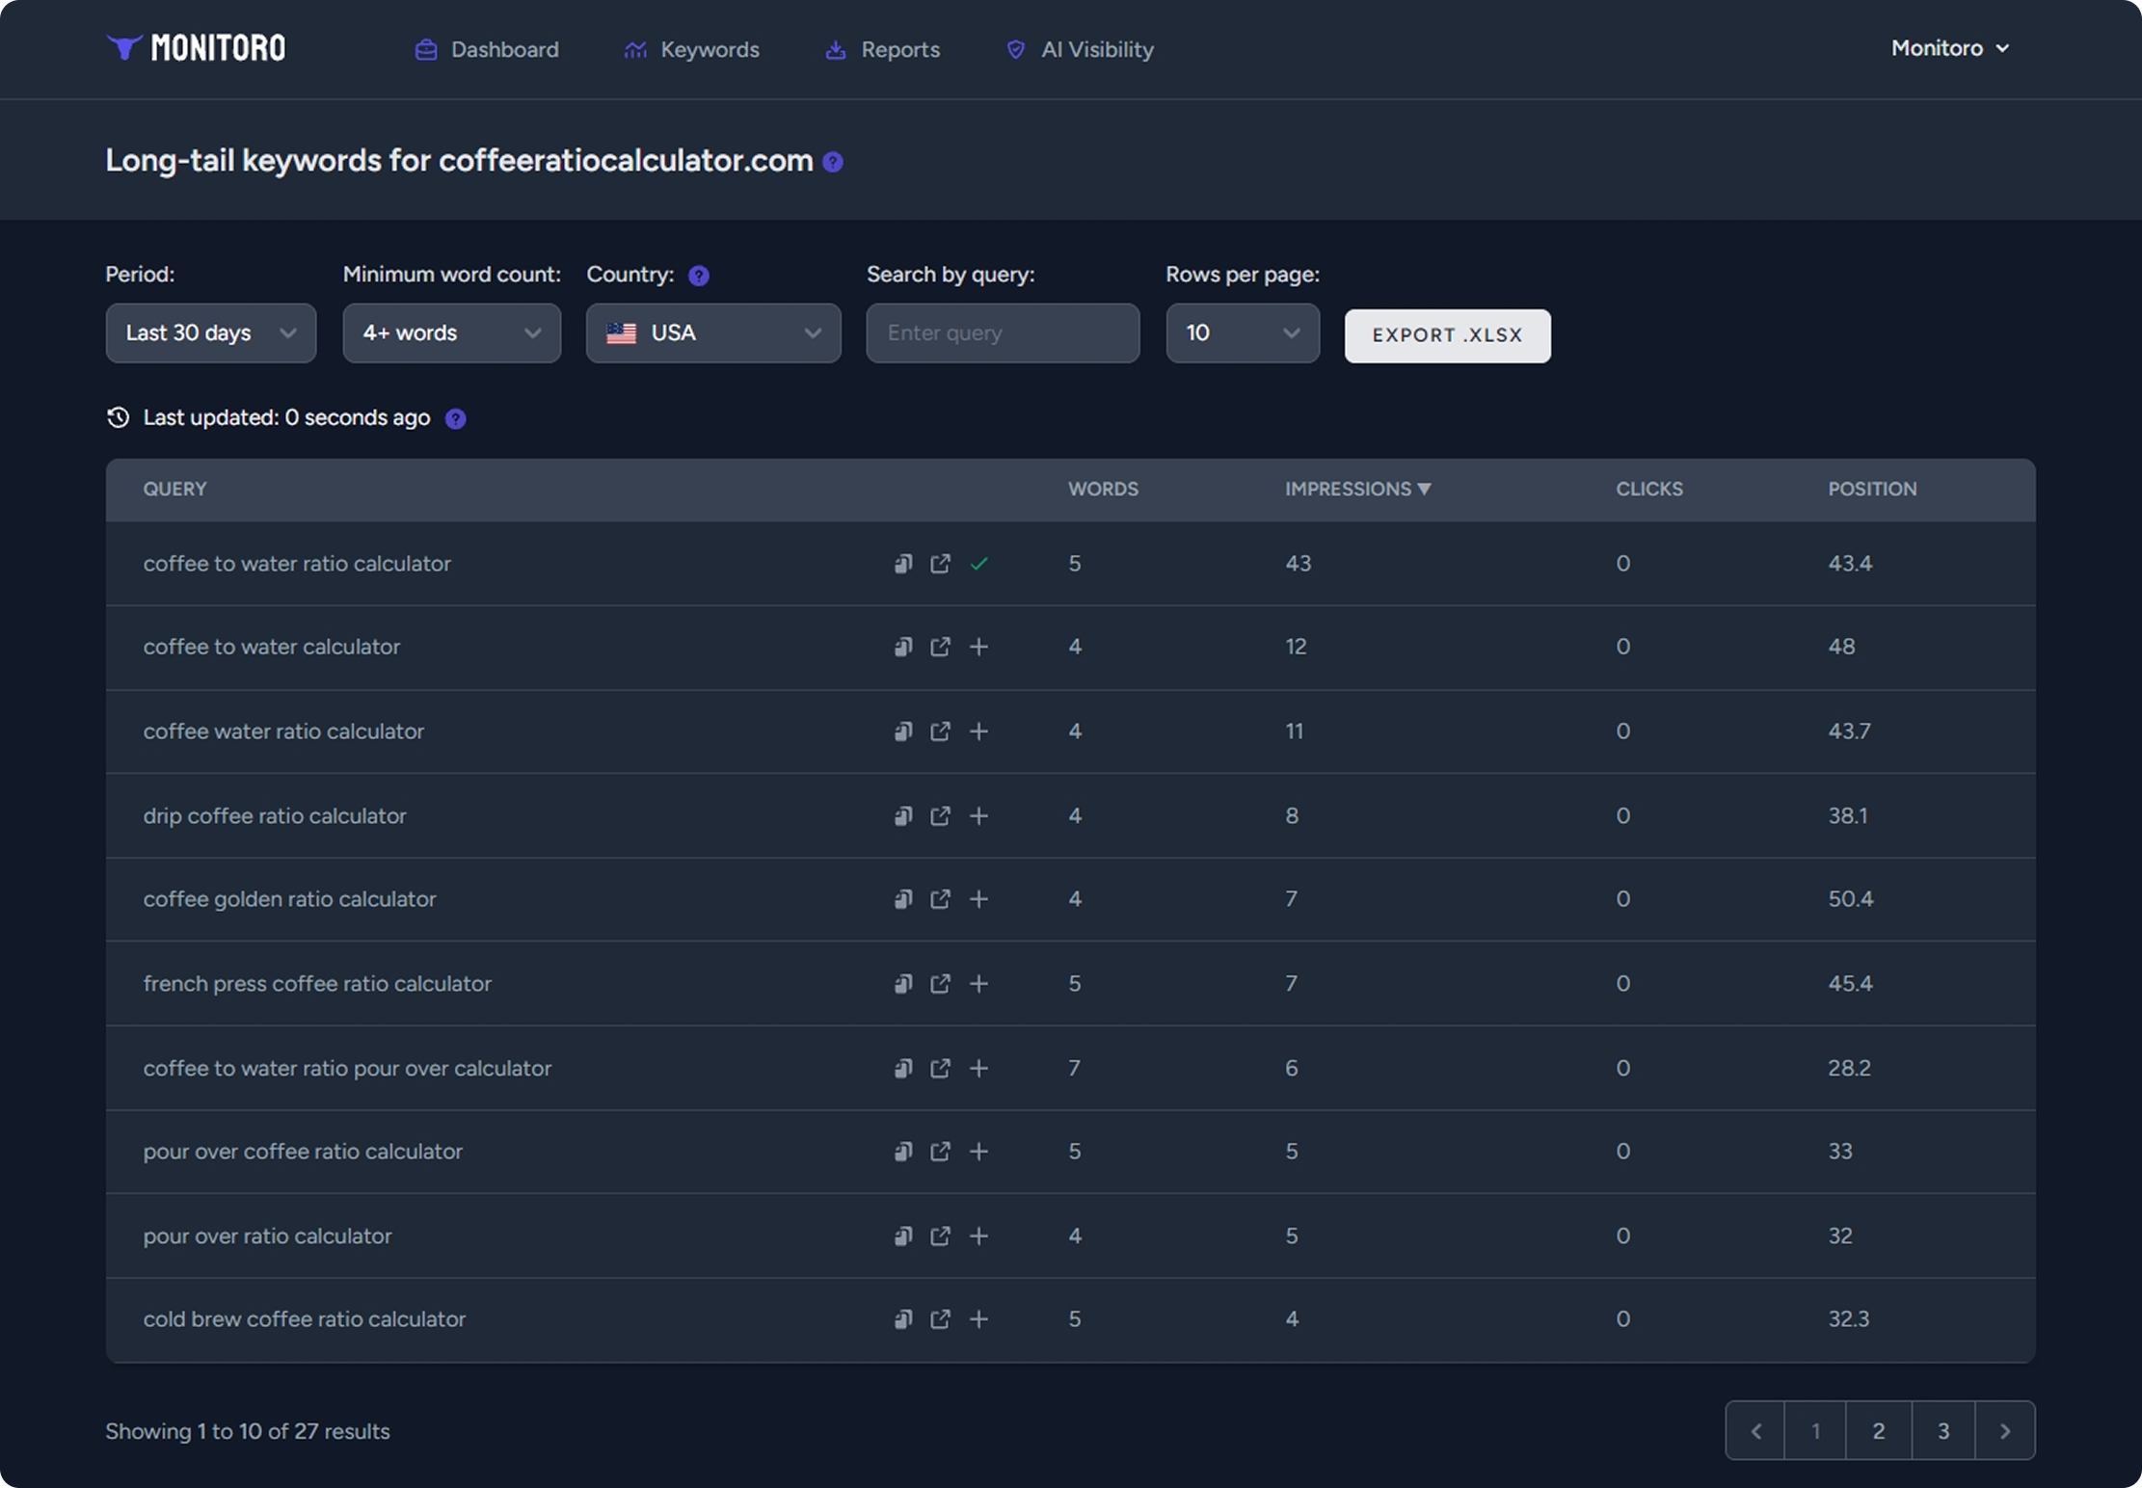
Task: Expand the Monitoro account menu
Action: click(1949, 47)
